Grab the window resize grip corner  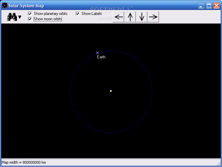[x=219, y=164]
